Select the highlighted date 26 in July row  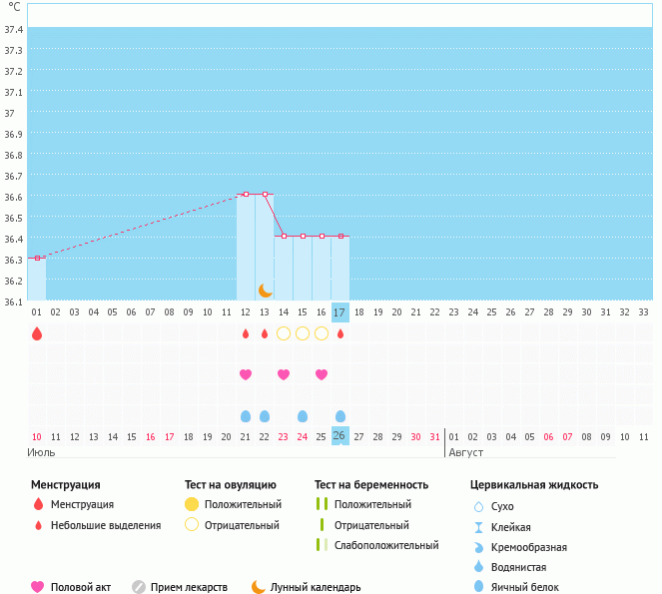(340, 436)
